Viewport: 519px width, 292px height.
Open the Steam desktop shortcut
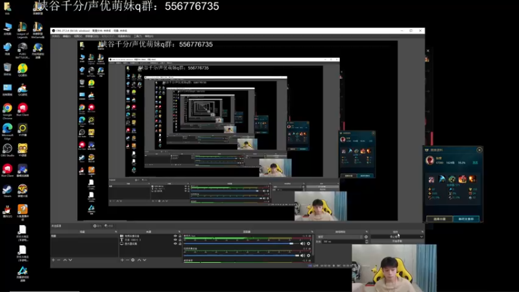(7, 191)
